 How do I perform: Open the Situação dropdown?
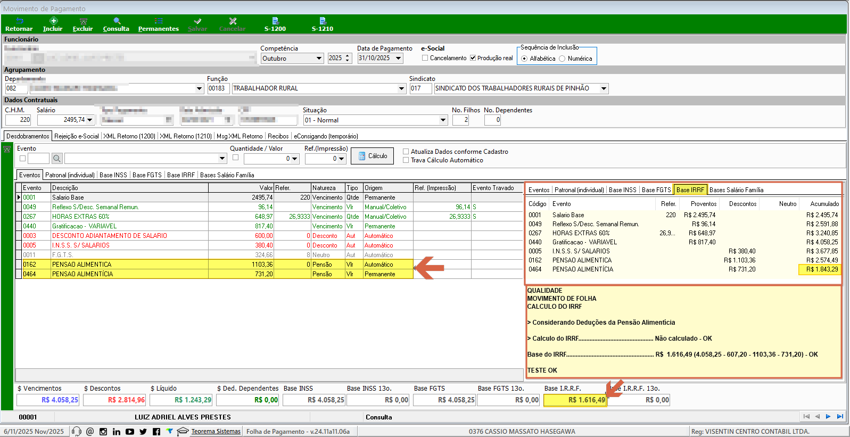point(443,120)
